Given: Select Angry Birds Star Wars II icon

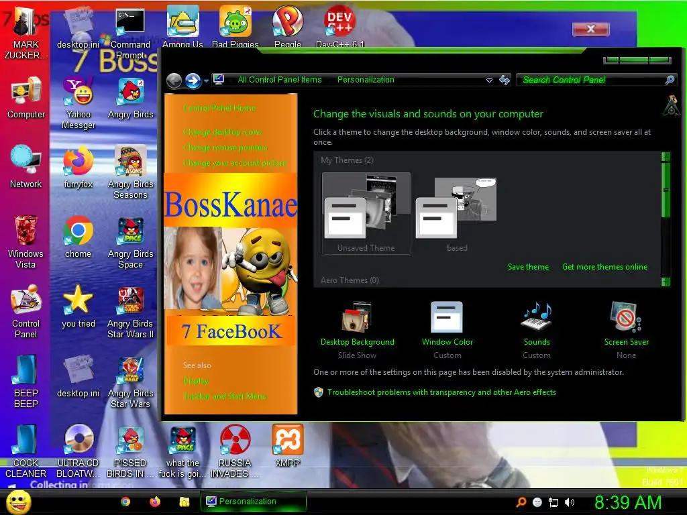Looking at the screenshot, I should [x=131, y=312].
